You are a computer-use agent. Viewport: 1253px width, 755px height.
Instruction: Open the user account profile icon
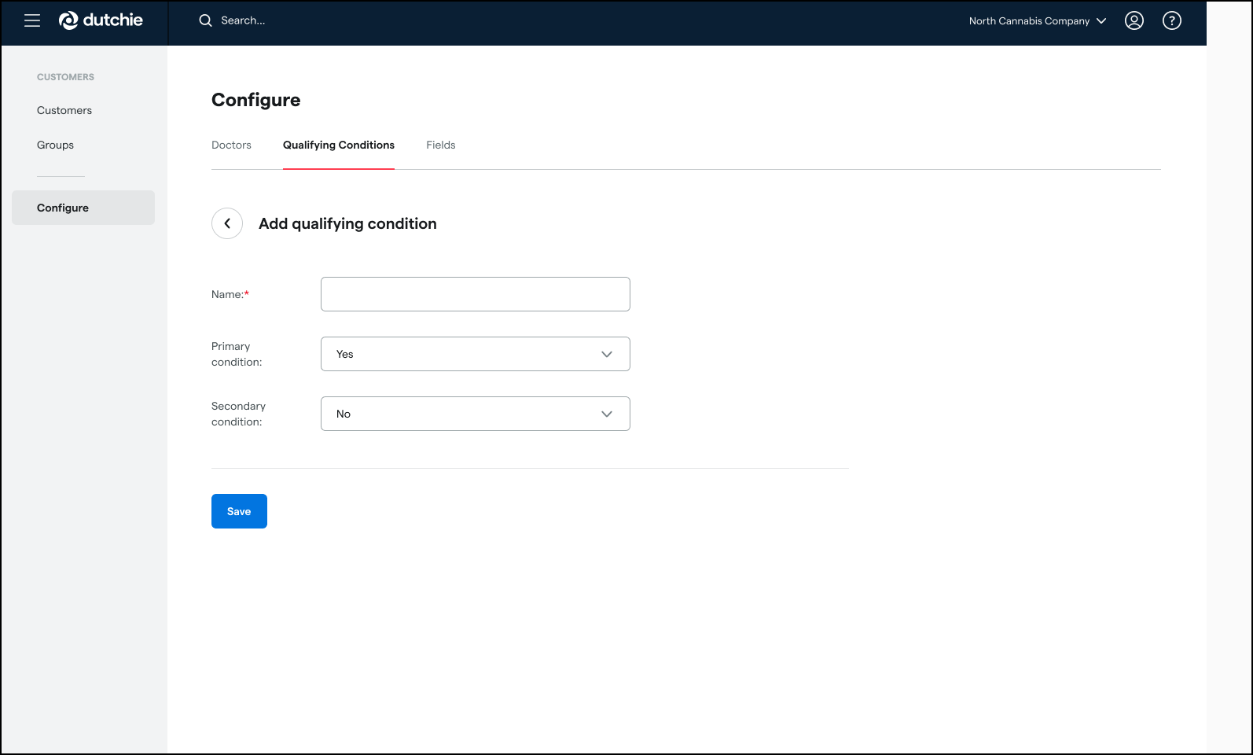pyautogui.click(x=1134, y=20)
